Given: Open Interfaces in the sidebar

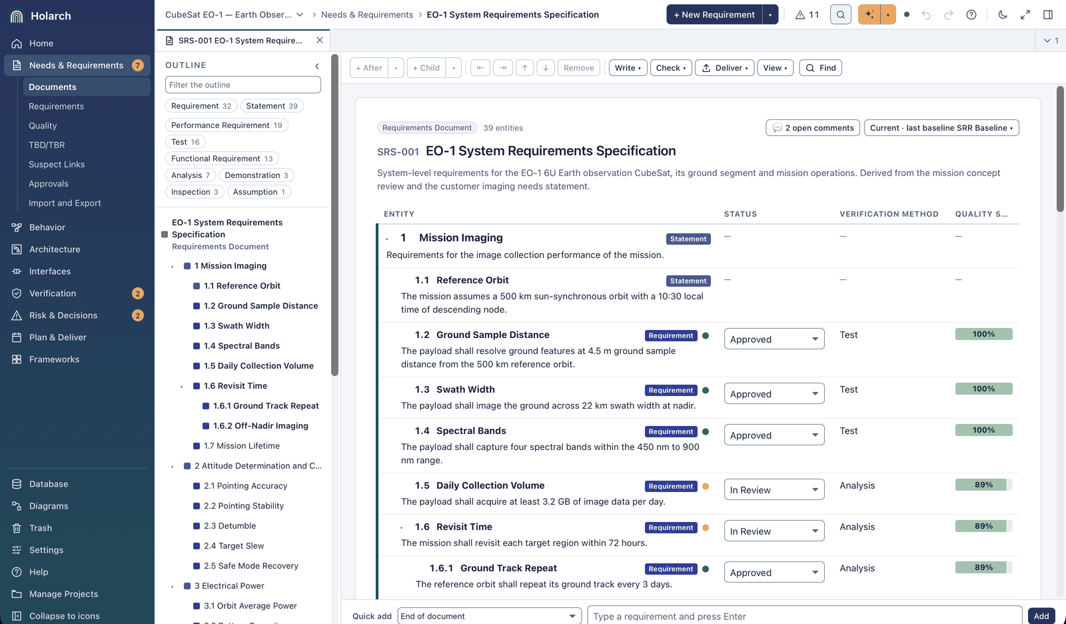Looking at the screenshot, I should (77, 271).
